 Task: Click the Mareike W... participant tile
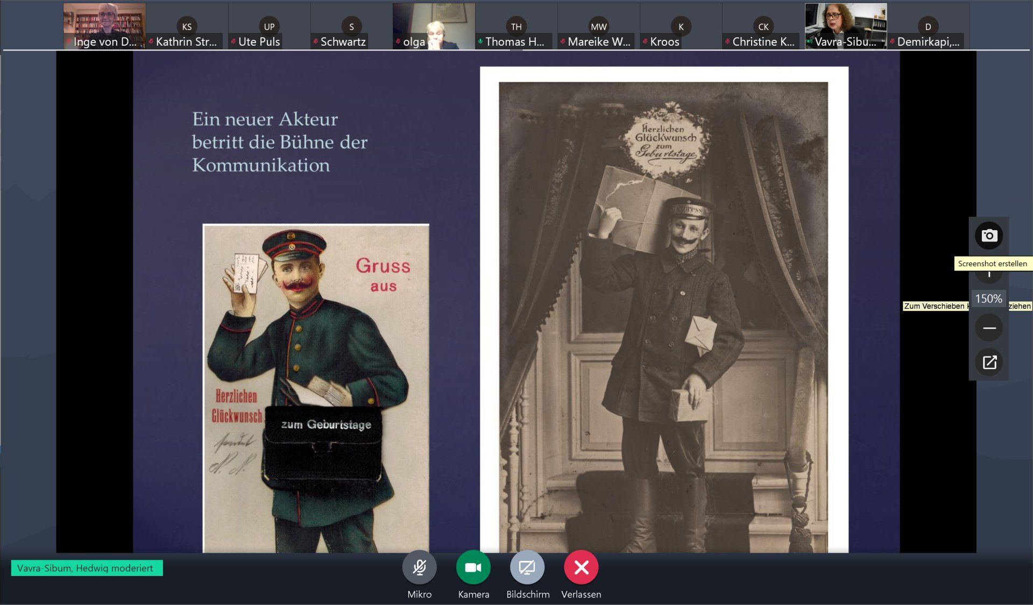point(598,27)
